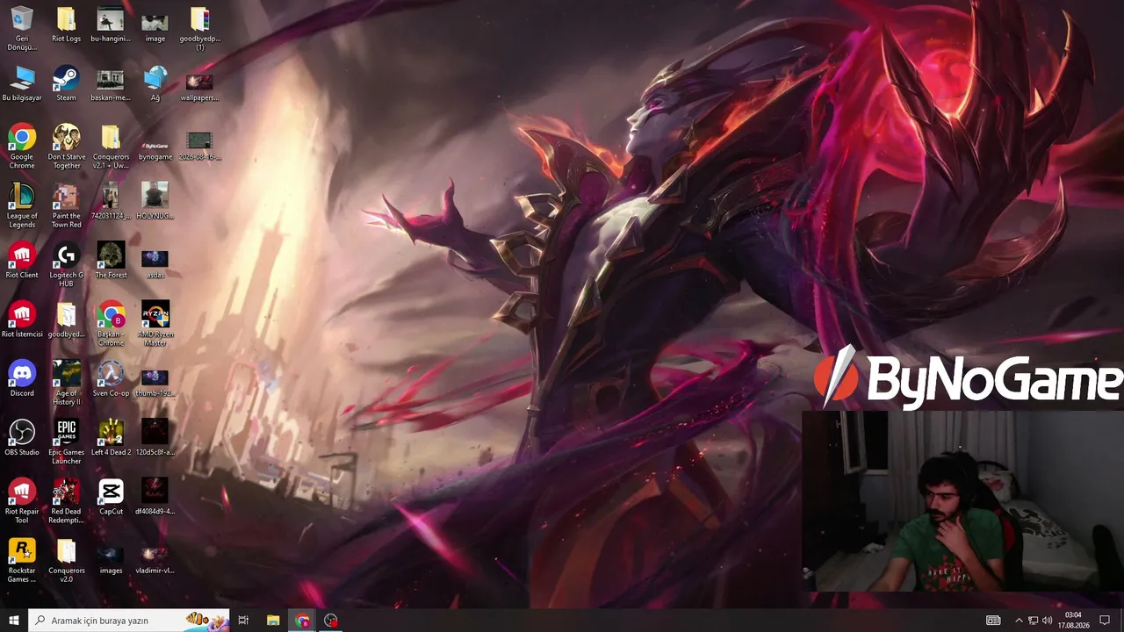Launch League of Legends shortcut

click(x=22, y=197)
